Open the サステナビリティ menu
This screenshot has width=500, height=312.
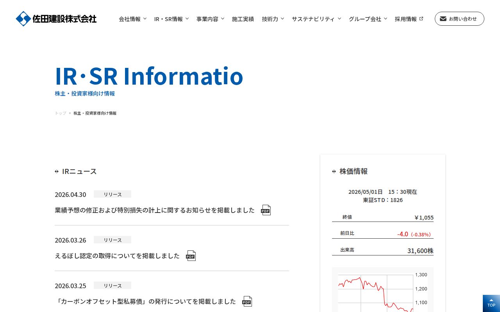[x=313, y=19]
